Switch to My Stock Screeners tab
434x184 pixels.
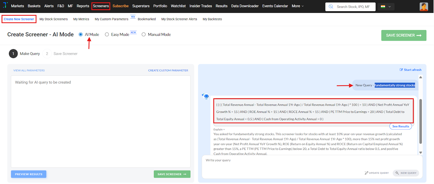tap(53, 19)
